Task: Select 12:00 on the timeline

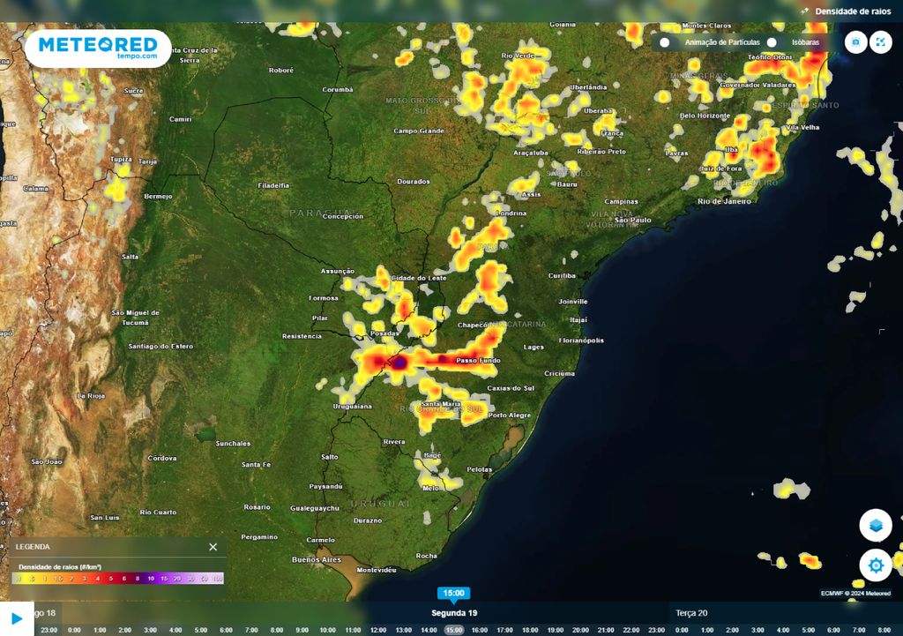Action: [377, 629]
